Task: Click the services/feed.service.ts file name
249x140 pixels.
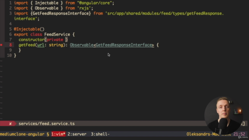Action: point(47,124)
